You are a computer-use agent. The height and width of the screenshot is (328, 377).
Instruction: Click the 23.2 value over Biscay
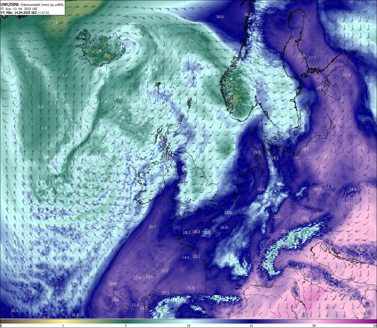click(164, 271)
